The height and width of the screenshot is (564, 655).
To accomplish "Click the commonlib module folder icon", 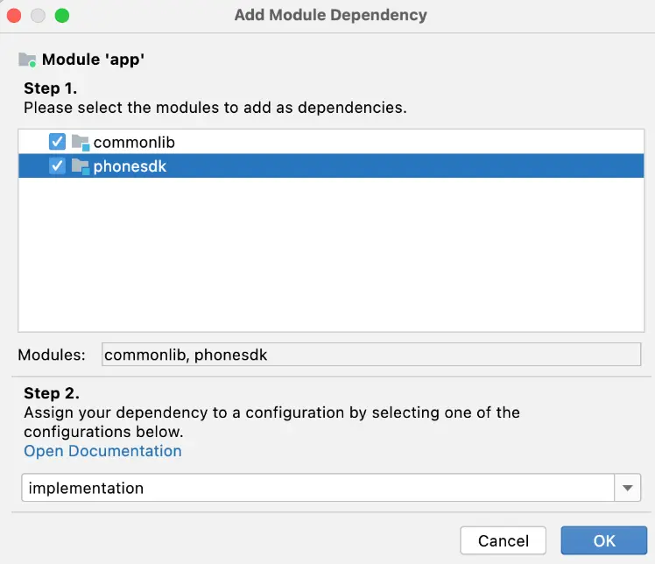I will 81,142.
